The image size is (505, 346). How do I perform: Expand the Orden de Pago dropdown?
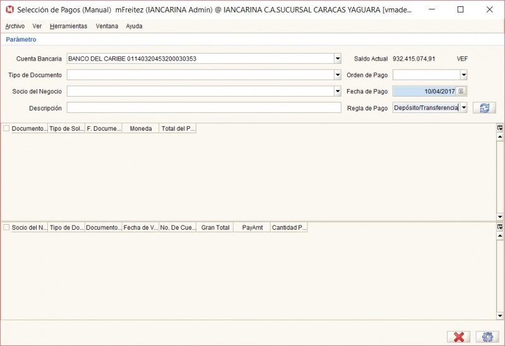463,75
